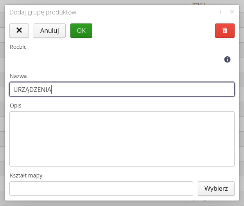Select the Kształt mapy input field
This screenshot has width=244, height=206.
101,188
